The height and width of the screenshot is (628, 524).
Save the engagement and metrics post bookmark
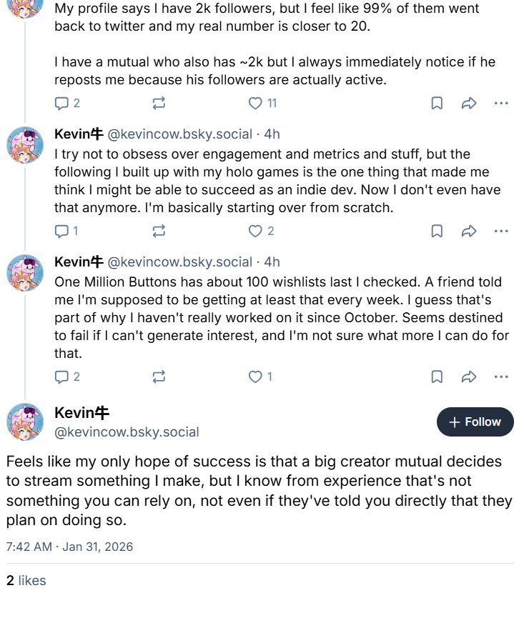[437, 231]
